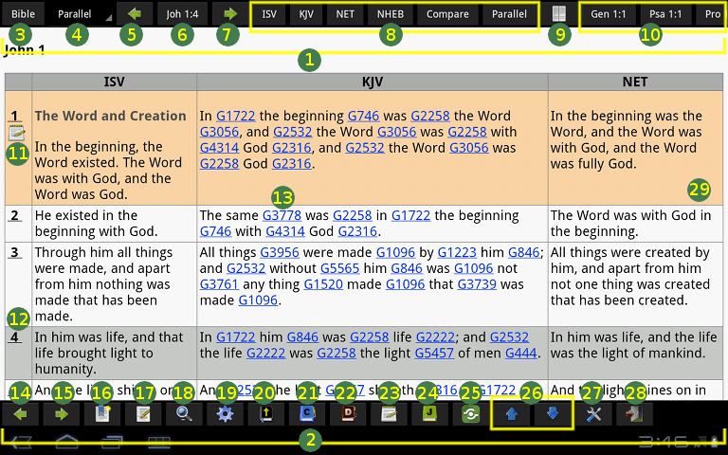Screen dimensions: 728x455
Task: Click the NET text 'was the light of mankind.'
Action: 628,353
